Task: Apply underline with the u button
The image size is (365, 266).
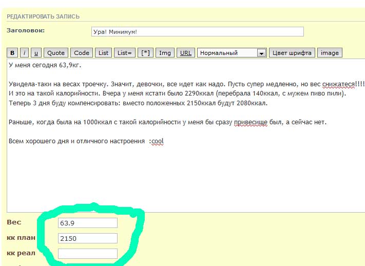Action: [x=36, y=53]
